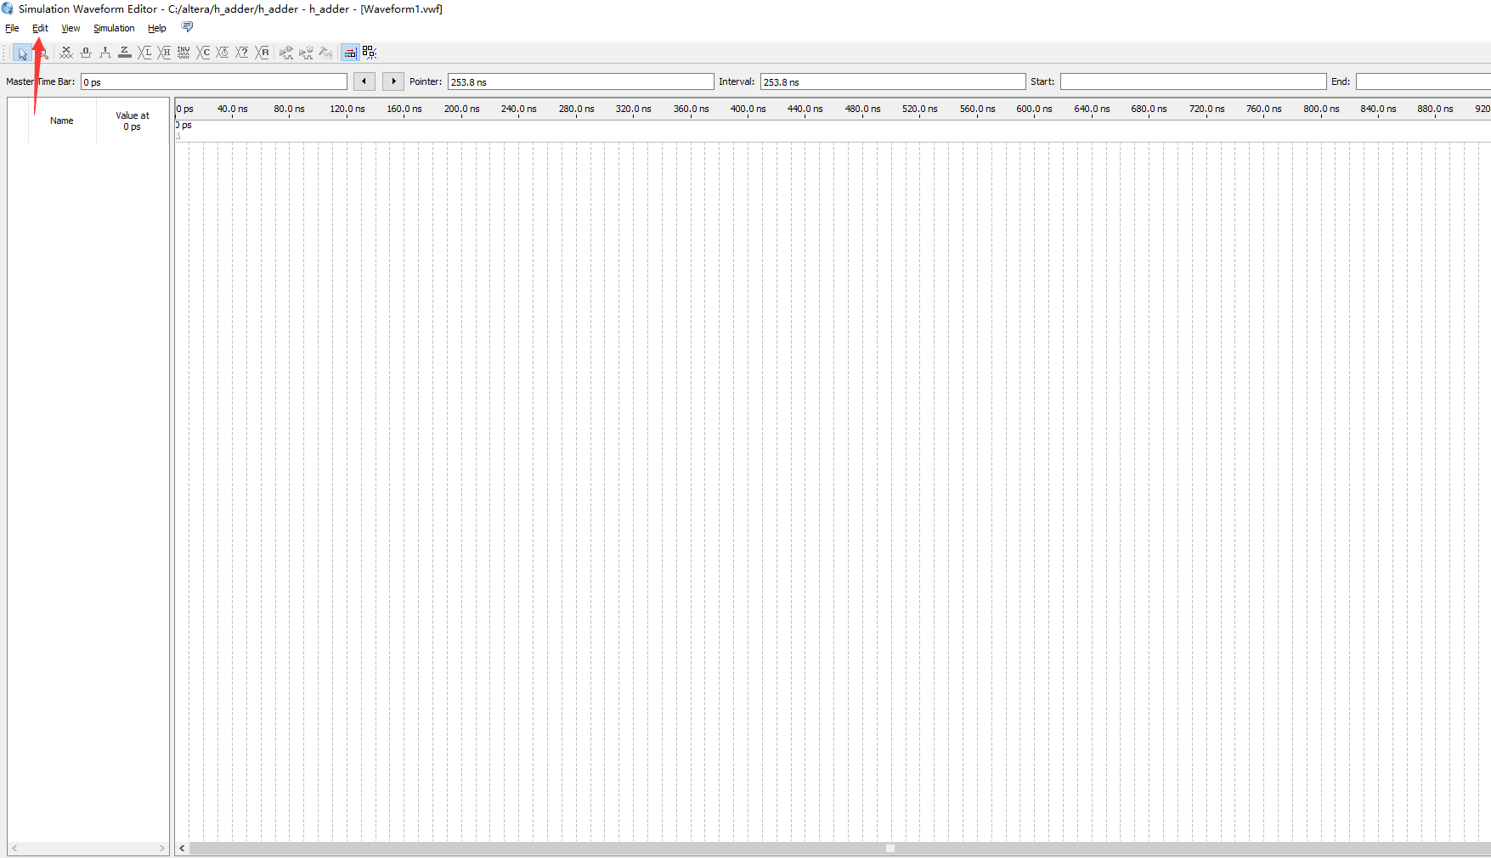Run Timing Simulation
The image size is (1491, 858).
[306, 53]
